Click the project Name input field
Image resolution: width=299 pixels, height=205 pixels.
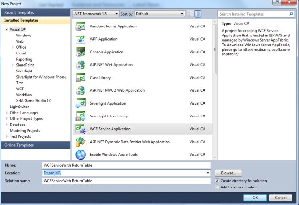pos(126,165)
